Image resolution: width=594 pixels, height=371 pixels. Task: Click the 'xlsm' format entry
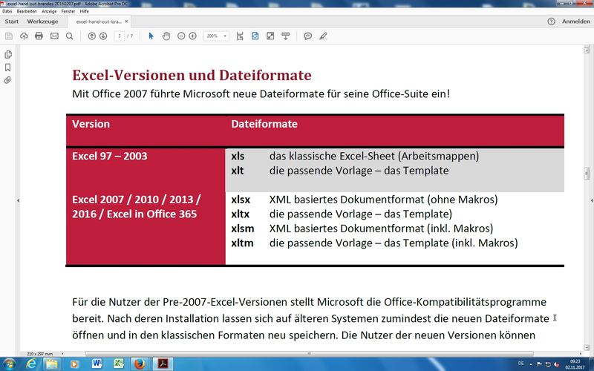pos(243,229)
